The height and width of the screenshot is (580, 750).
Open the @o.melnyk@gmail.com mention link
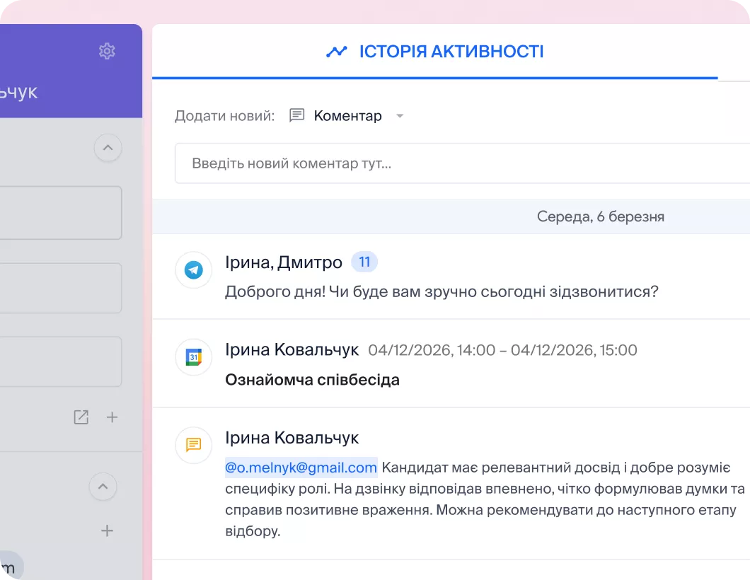click(x=300, y=467)
